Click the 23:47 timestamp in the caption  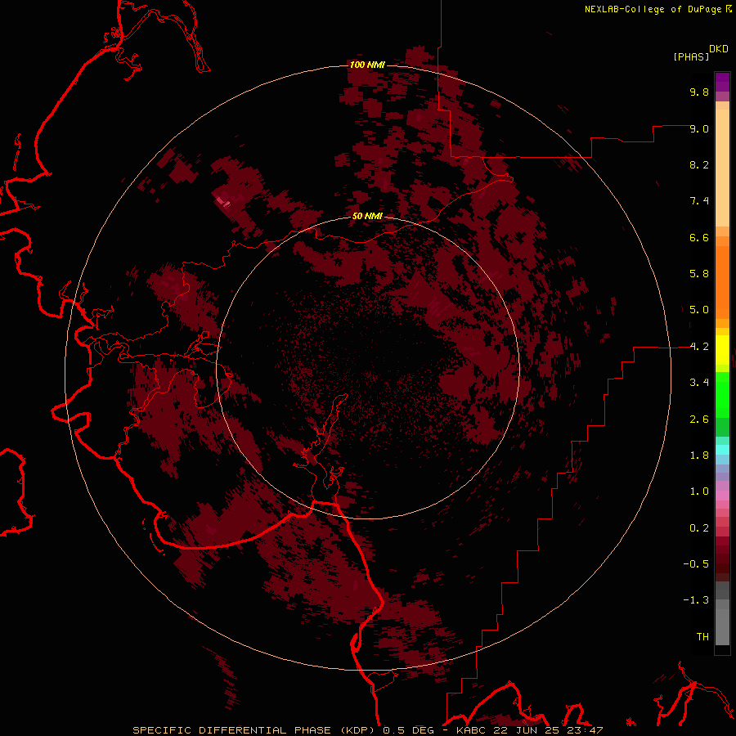click(587, 730)
